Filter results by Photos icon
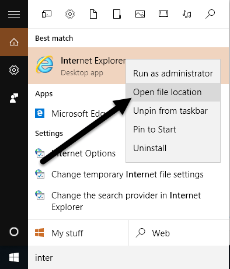 (140, 14)
